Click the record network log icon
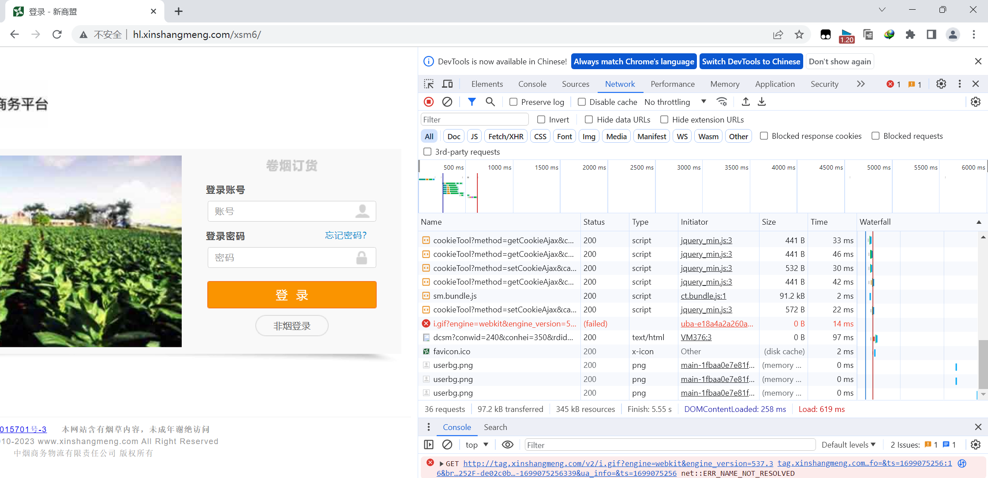Image resolution: width=988 pixels, height=478 pixels. click(x=428, y=102)
